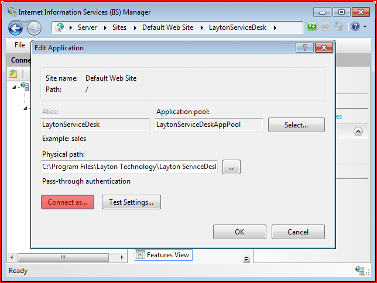Click the Application pool field
This screenshot has width=377, height=283.
click(209, 125)
